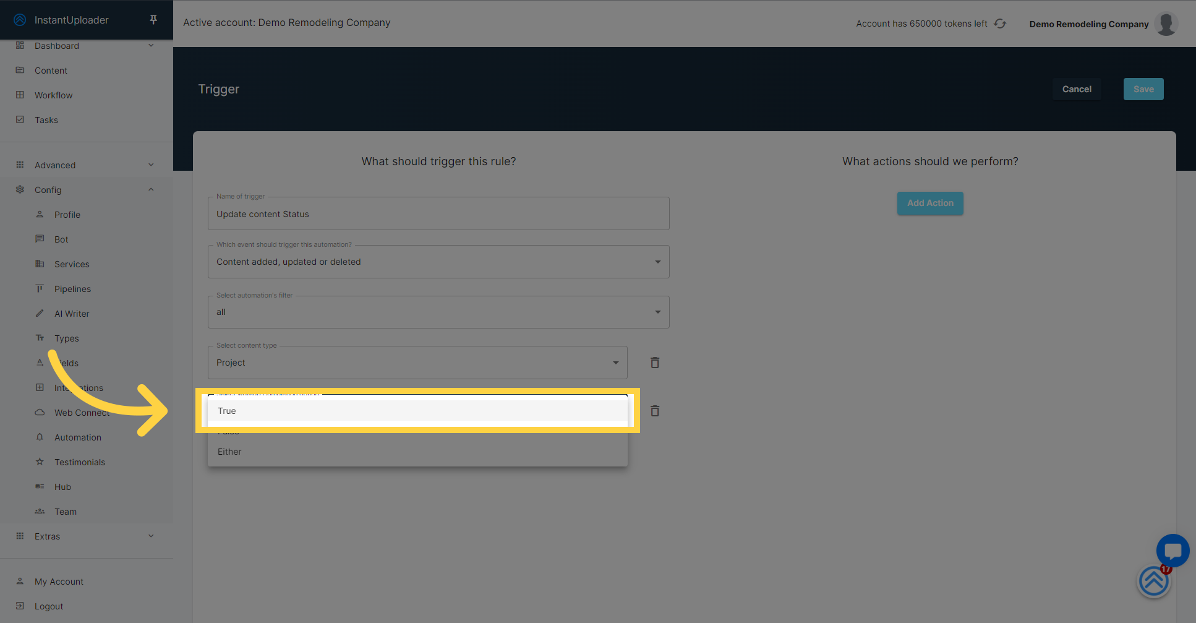Viewport: 1196px width, 623px height.
Task: Click the blue upward-chevron badge widget
Action: [1153, 582]
